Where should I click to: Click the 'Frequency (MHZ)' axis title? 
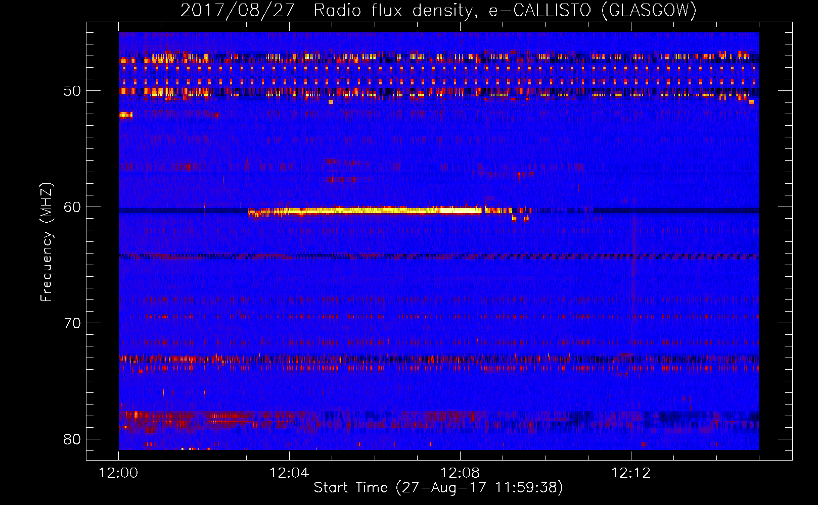[46, 242]
